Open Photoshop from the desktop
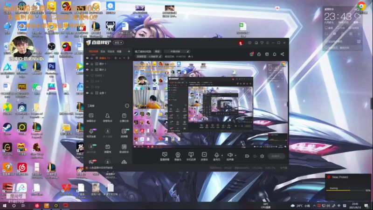Image resolution: width=373 pixels, height=210 pixels. coord(51,68)
